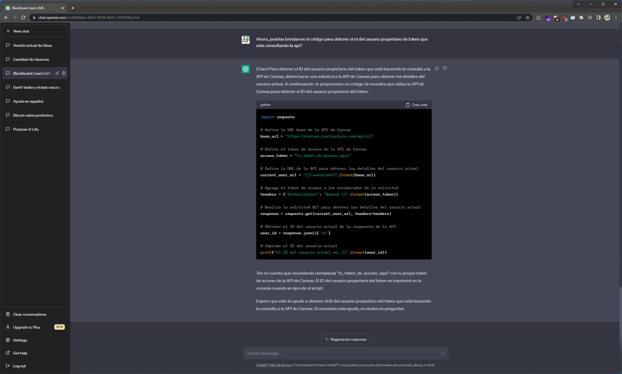Select the Bitcoin value prediction conversation
The height and width of the screenshot is (374, 622).
click(x=33, y=115)
